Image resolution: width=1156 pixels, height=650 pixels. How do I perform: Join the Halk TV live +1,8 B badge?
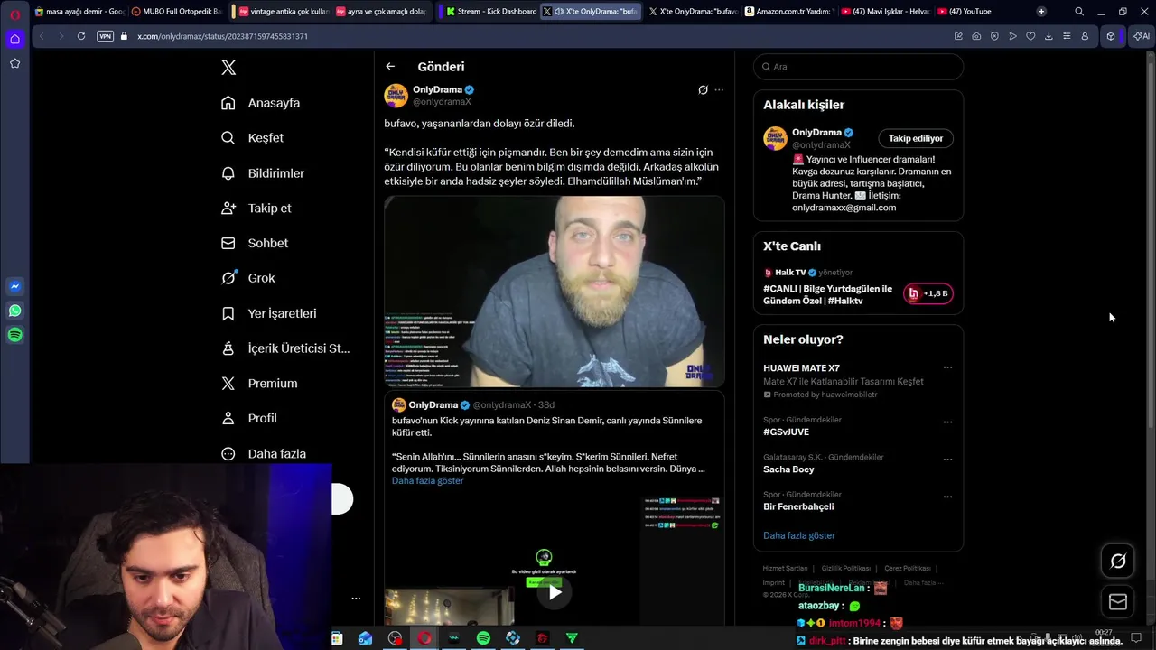point(928,294)
